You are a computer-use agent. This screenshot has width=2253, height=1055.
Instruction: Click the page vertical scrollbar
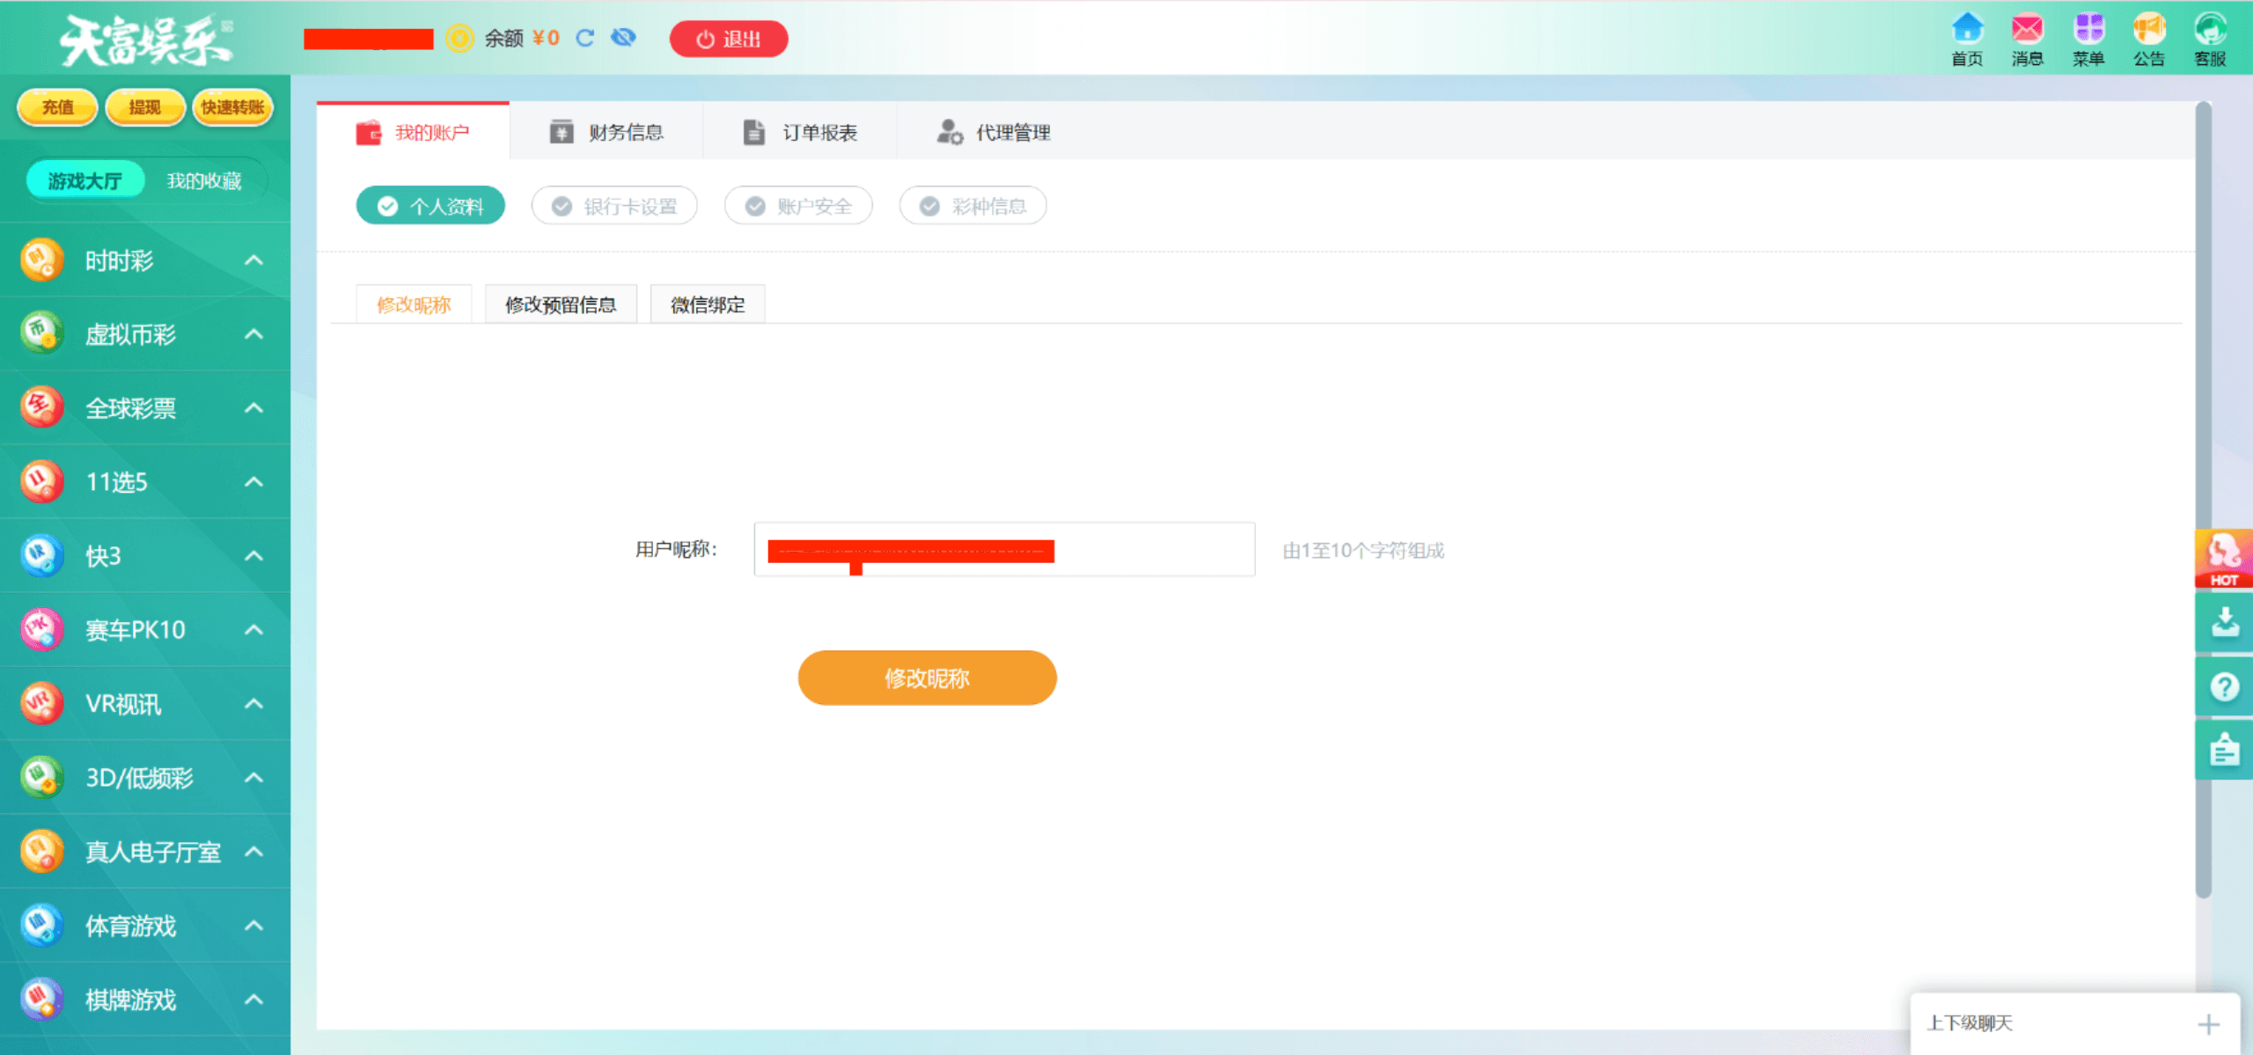click(x=2203, y=493)
